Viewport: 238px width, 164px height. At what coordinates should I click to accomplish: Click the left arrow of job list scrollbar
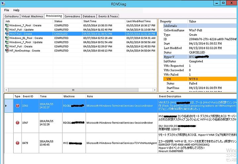point(6,90)
